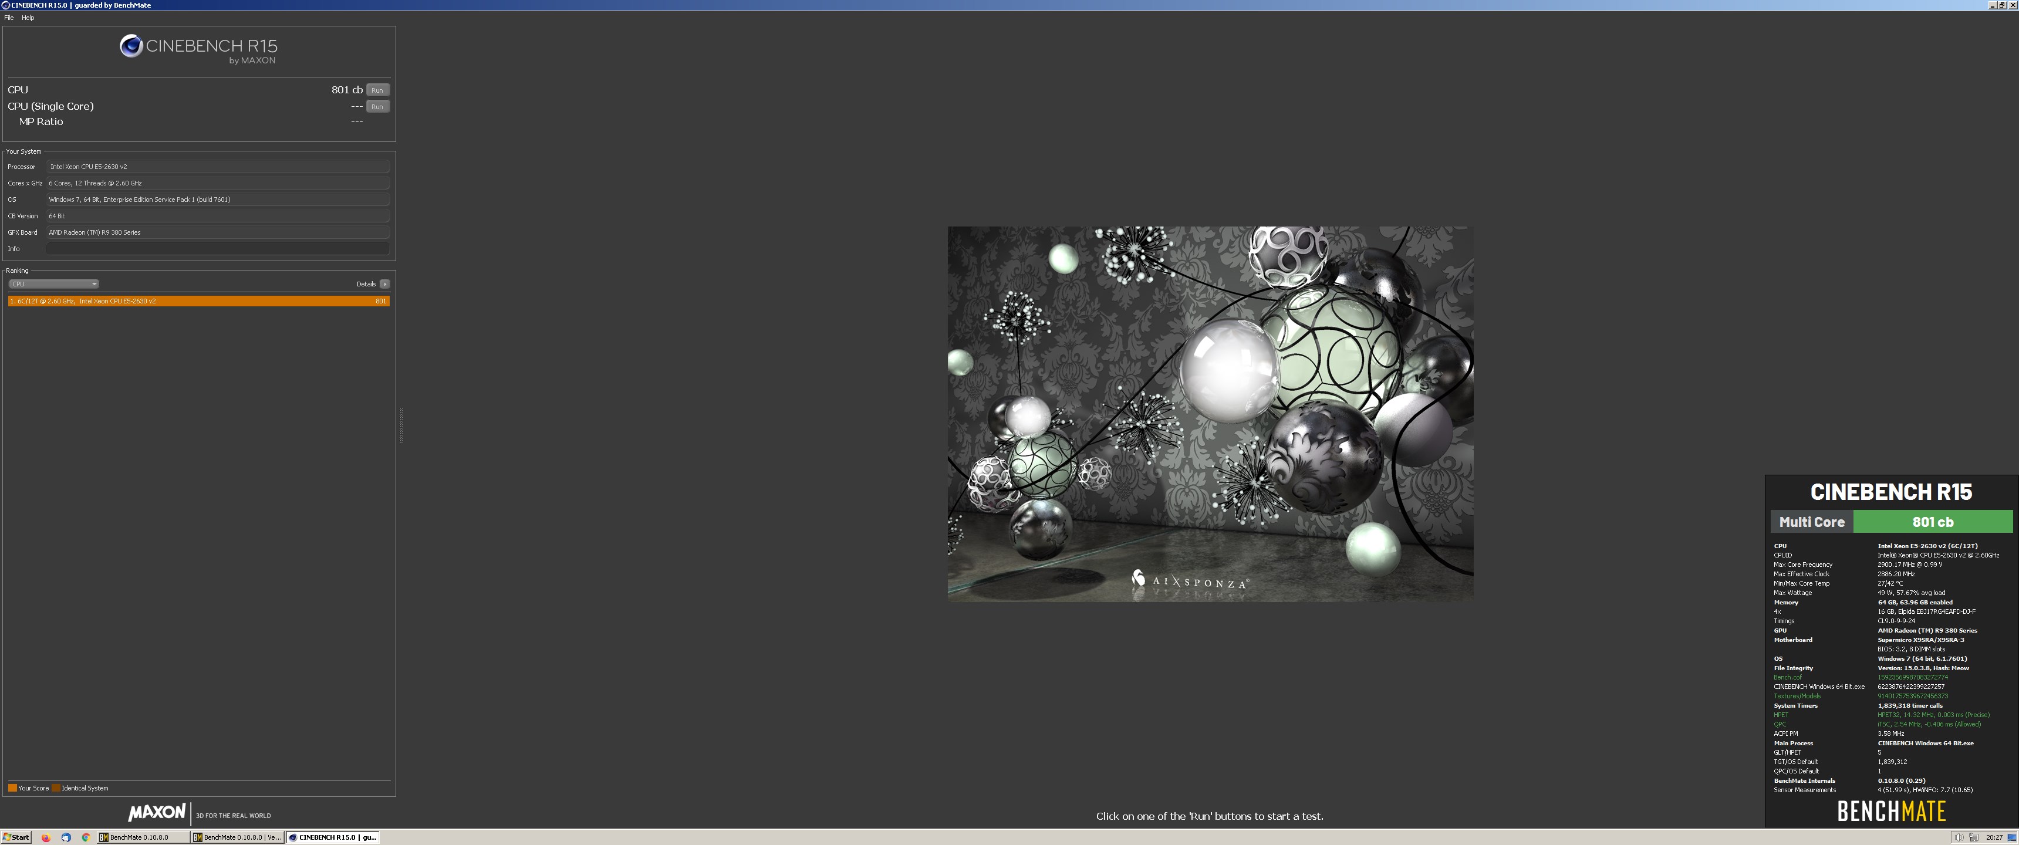The width and height of the screenshot is (2019, 845).
Task: Open the network tray icon
Action: pos(1974,837)
